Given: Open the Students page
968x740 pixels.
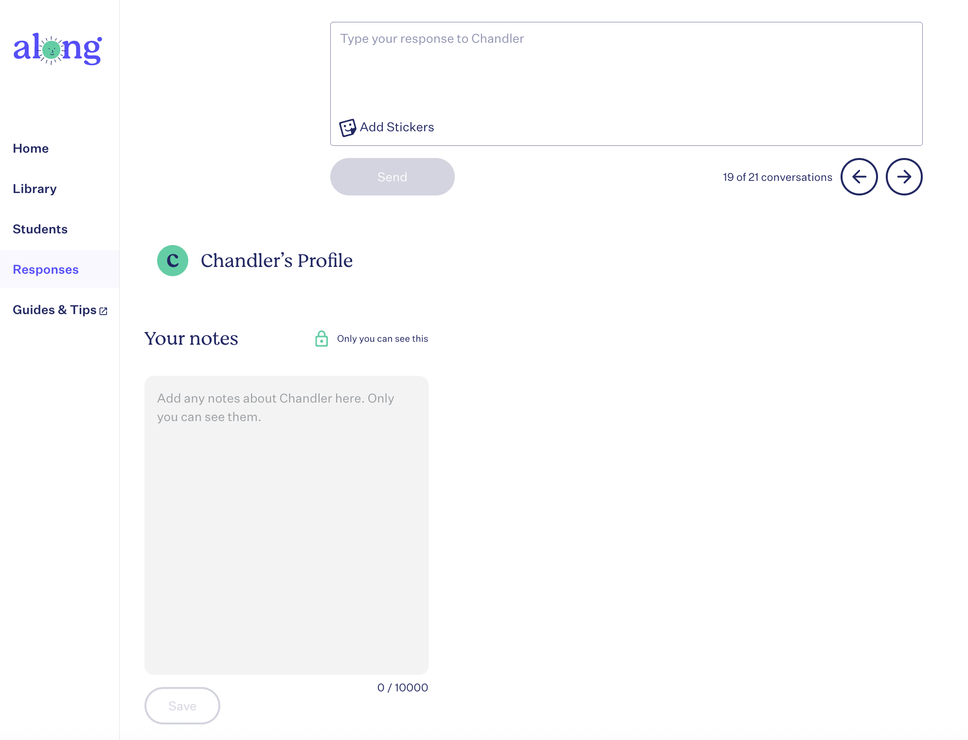Looking at the screenshot, I should [x=40, y=229].
